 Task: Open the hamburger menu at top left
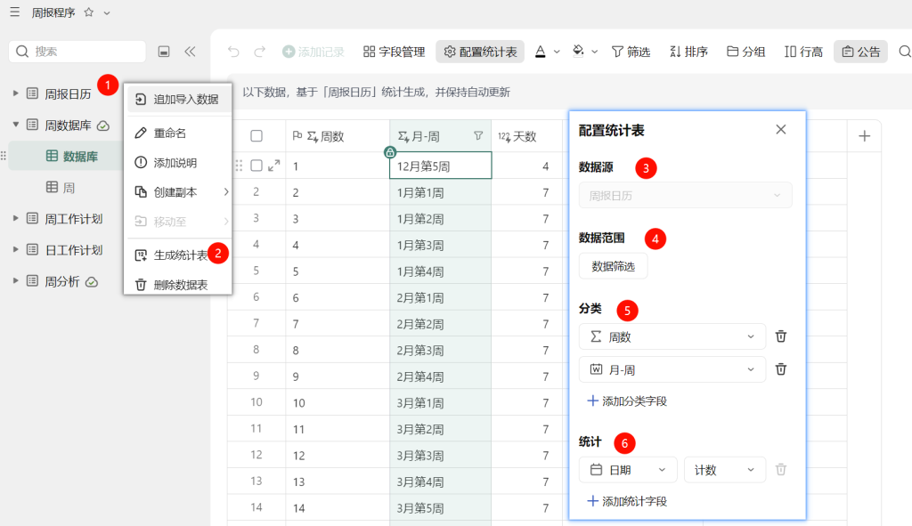click(14, 12)
